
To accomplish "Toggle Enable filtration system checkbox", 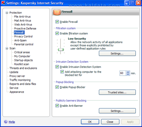I will 57,33.
